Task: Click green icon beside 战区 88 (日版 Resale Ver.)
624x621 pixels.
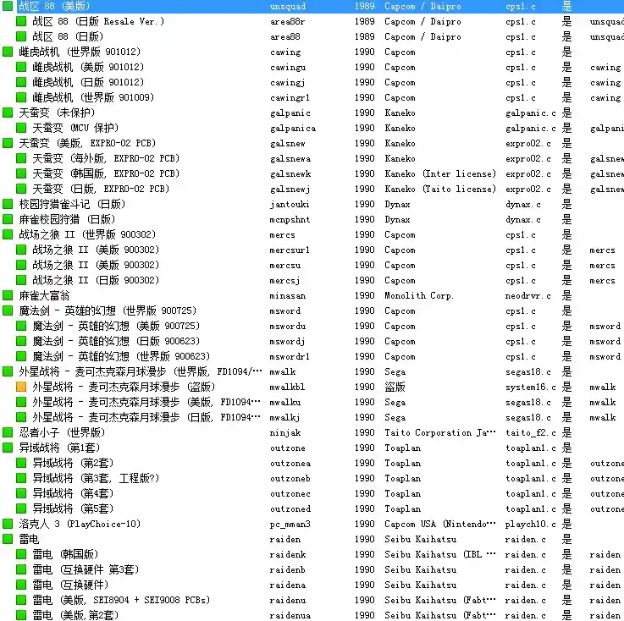Action: tap(21, 21)
